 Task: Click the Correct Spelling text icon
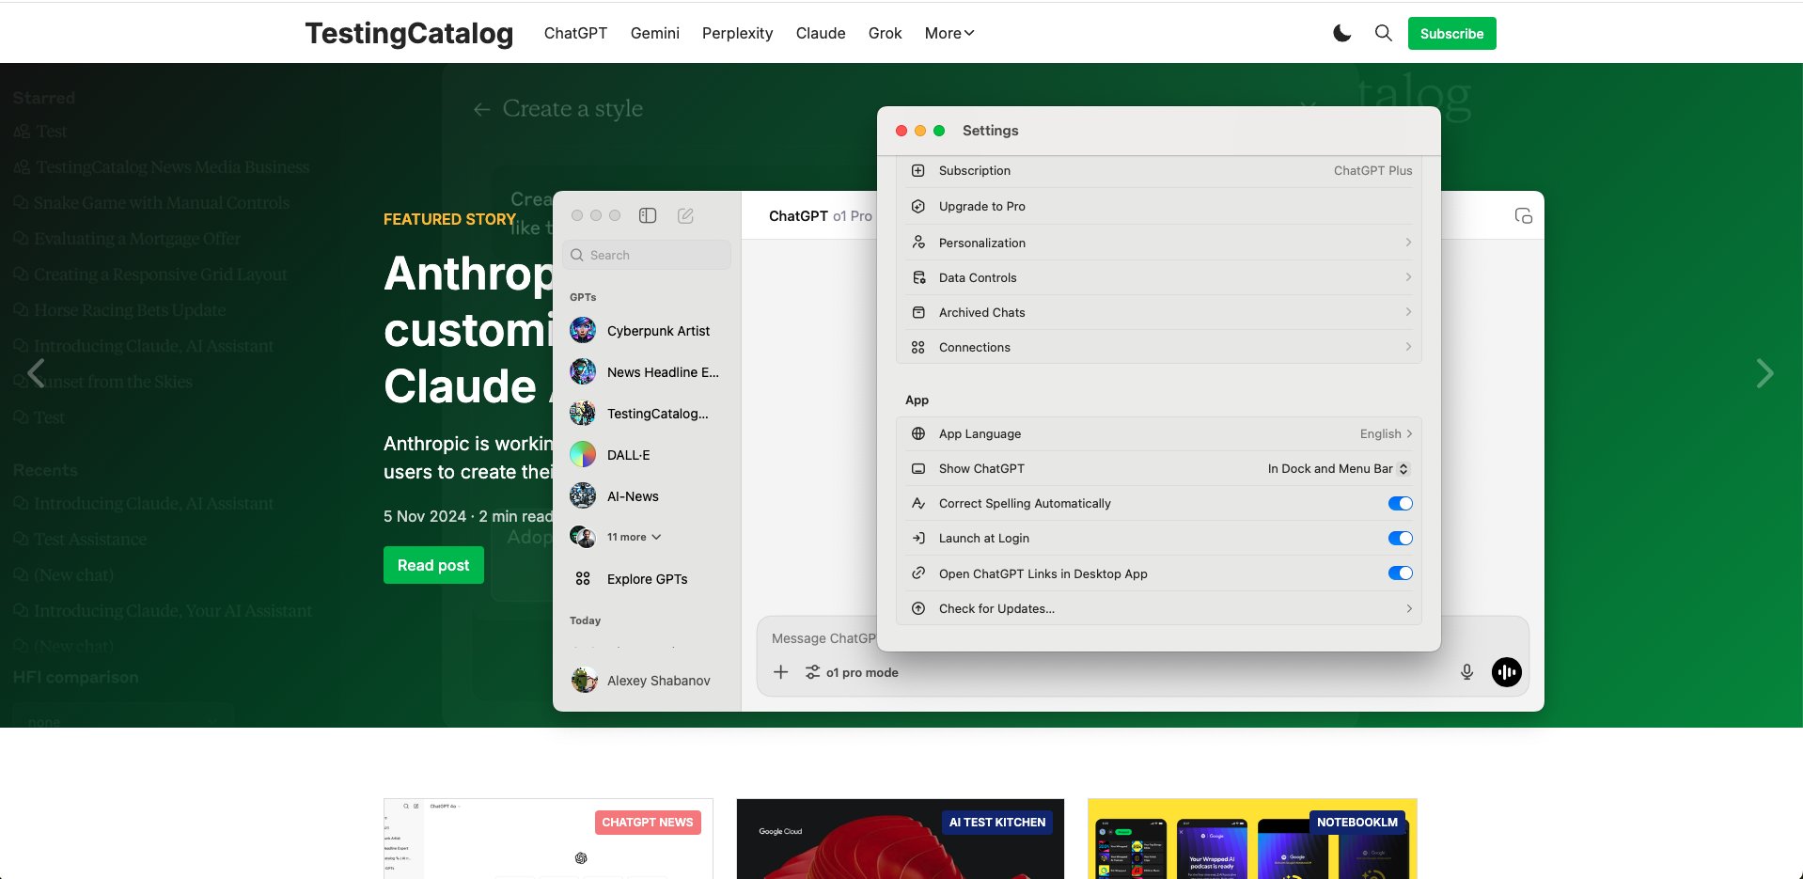[x=918, y=503]
